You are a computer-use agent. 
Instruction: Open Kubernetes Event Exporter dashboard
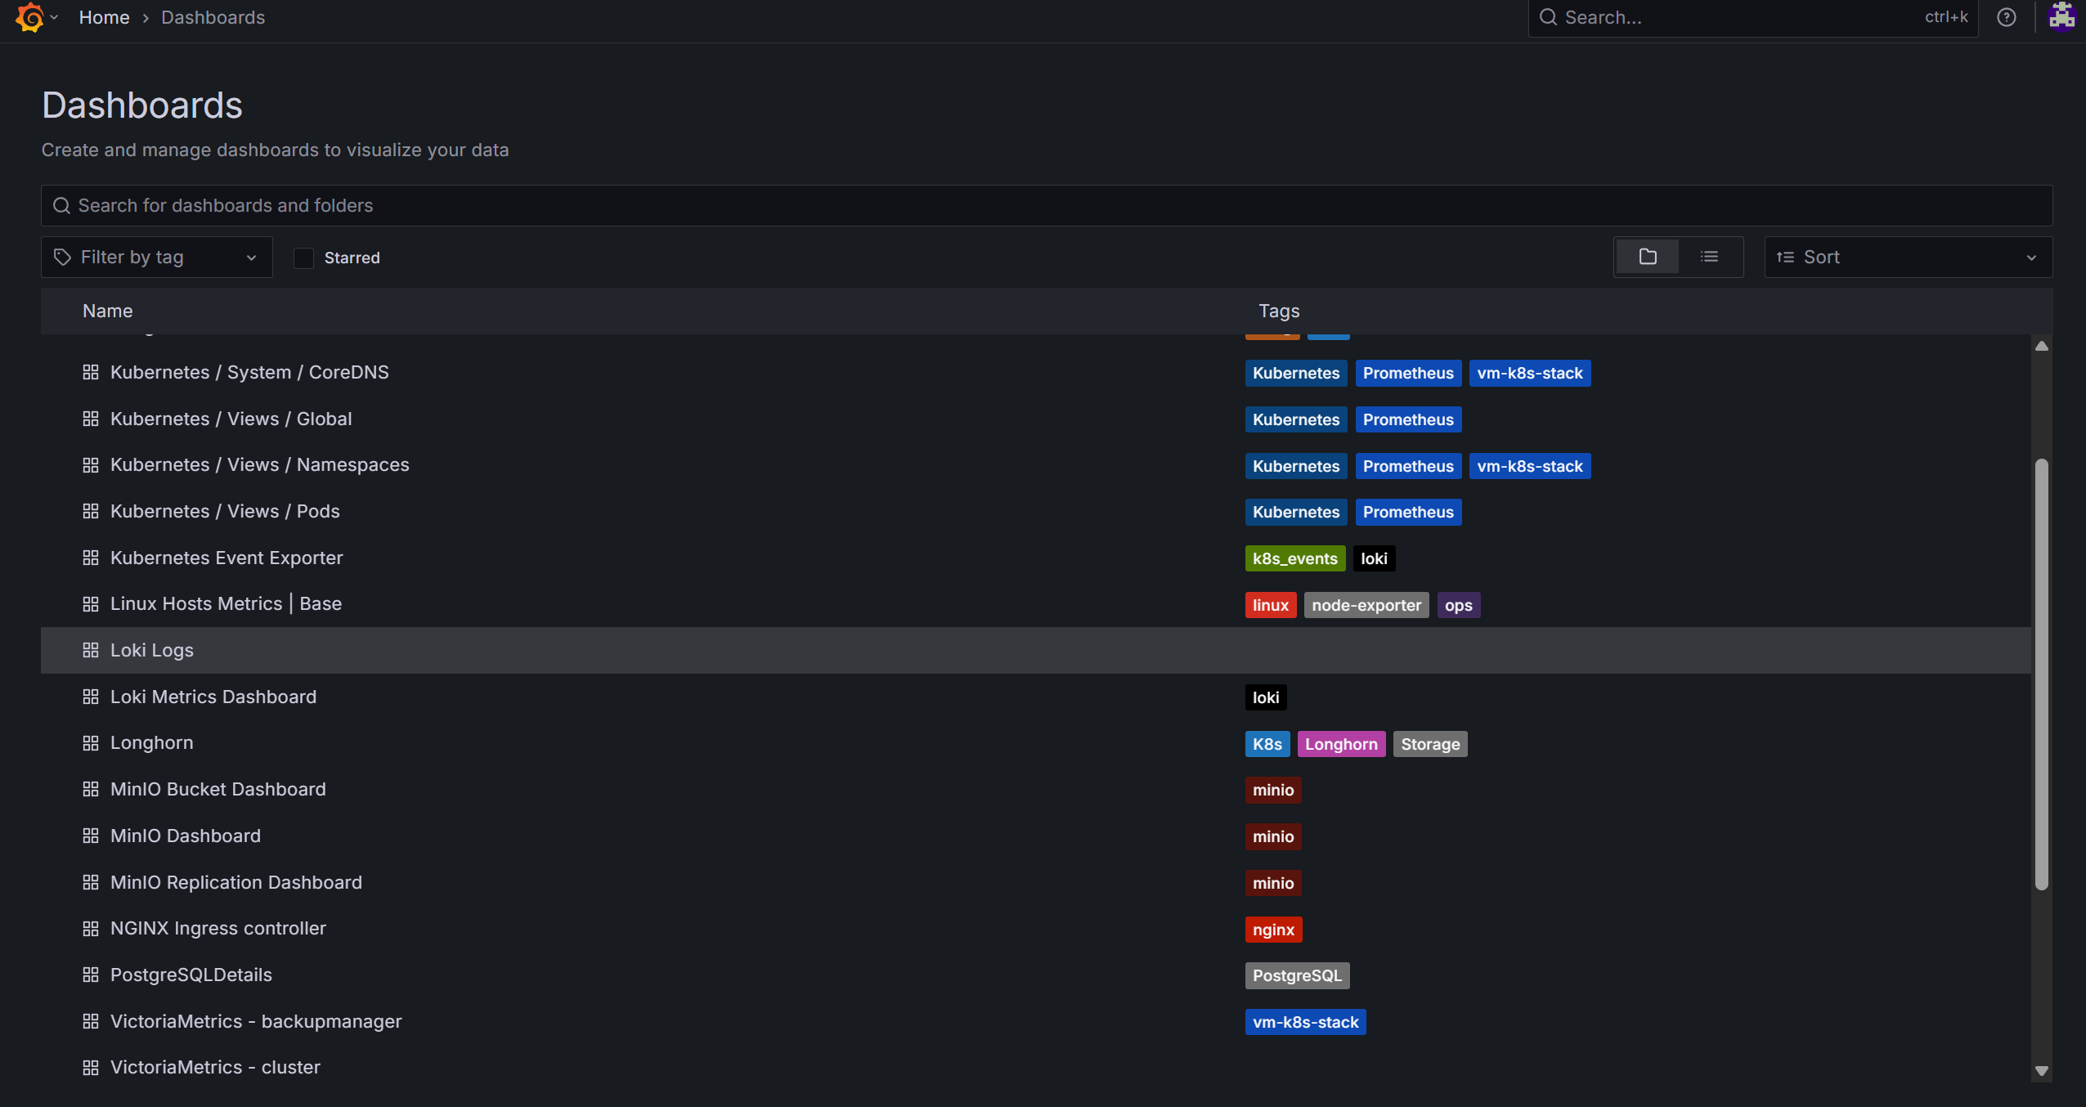coord(227,558)
